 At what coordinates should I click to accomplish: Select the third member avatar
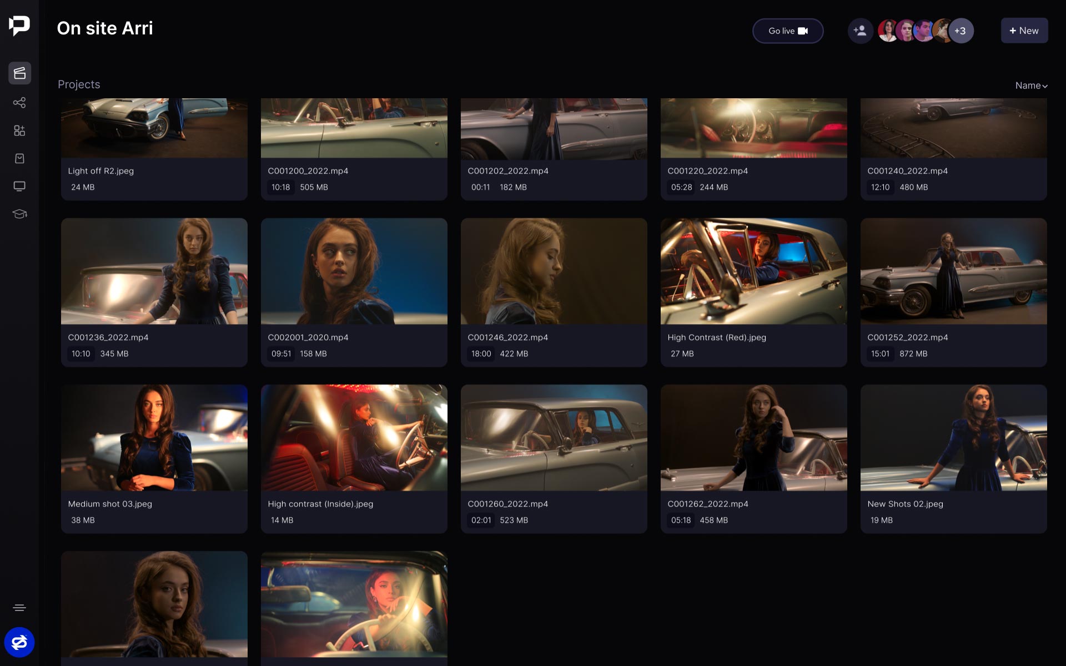click(x=923, y=31)
